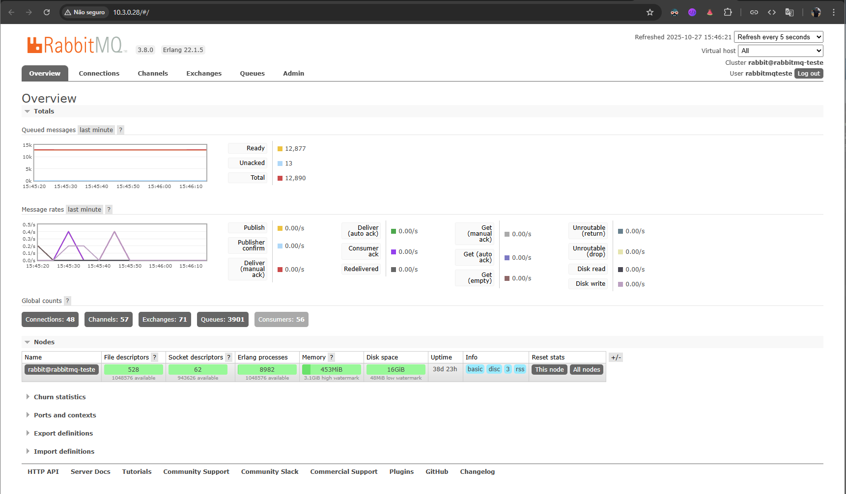Open help for Queued messages

click(120, 130)
